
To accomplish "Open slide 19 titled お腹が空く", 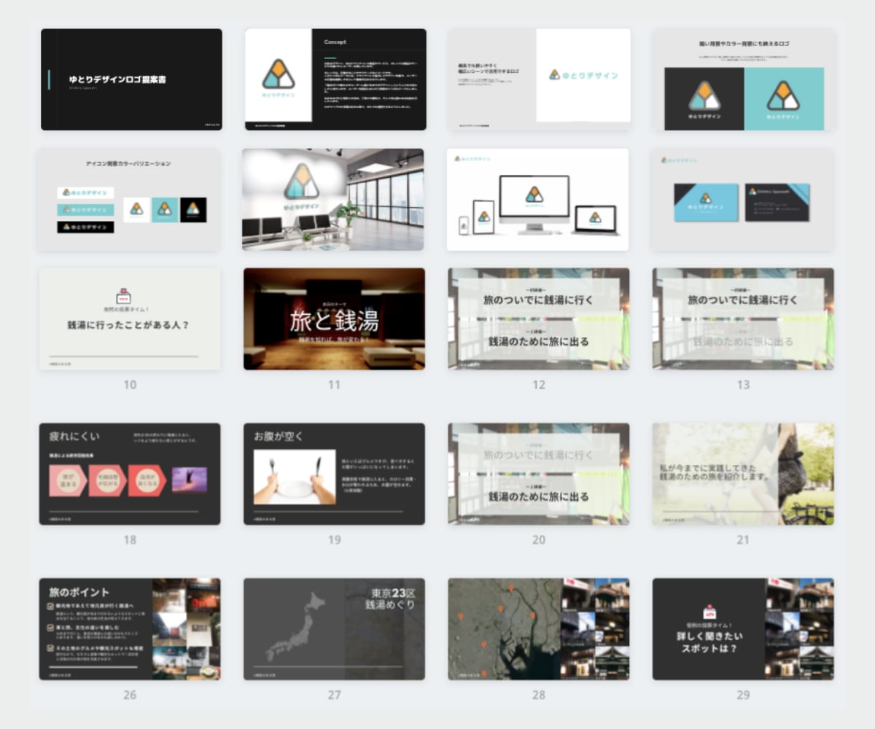I will click(334, 474).
